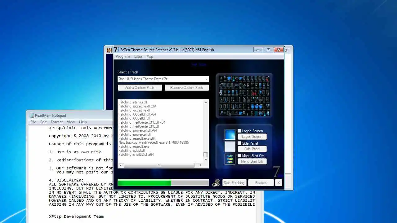Click 'XPtsp/Fixit Tools Agreement' line in Notepad
Viewport: 397px width, 223px height.
coord(81,128)
